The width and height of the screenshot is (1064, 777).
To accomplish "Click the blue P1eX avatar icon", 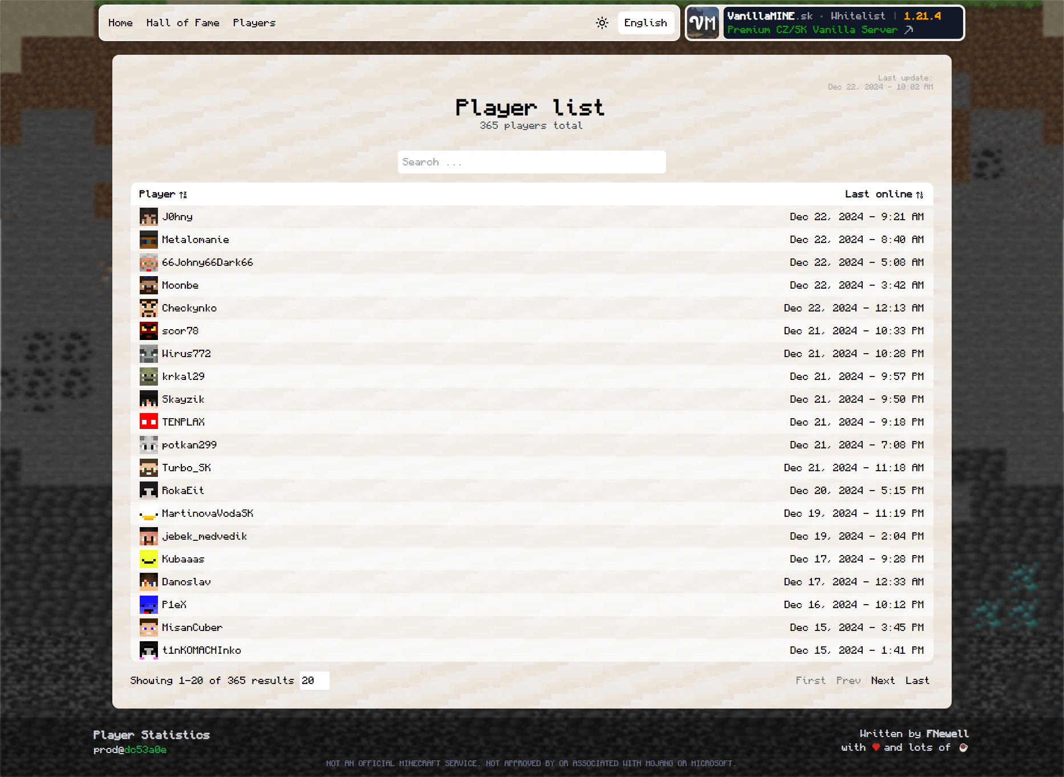I will click(149, 605).
